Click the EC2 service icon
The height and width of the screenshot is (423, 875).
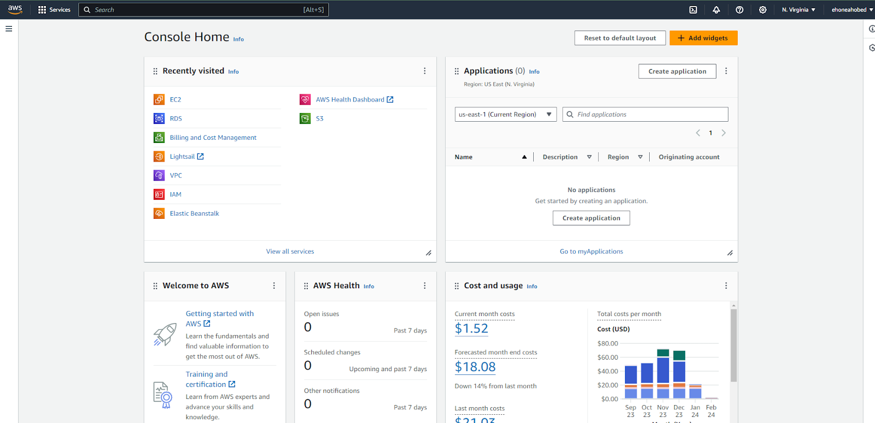coord(159,99)
